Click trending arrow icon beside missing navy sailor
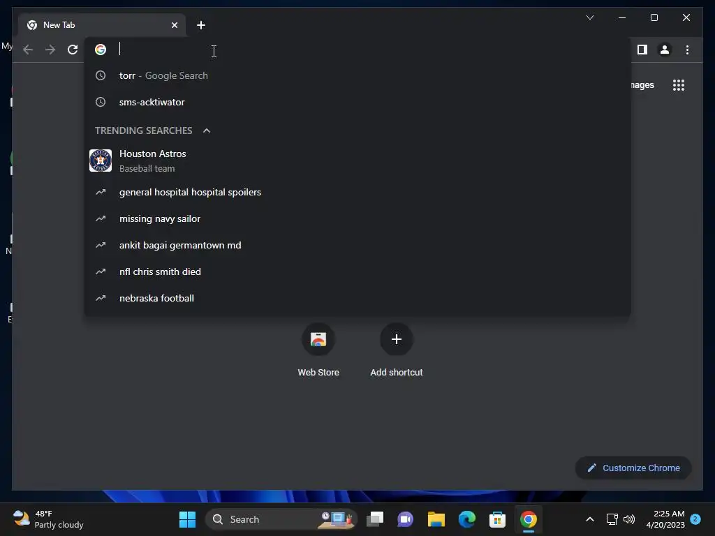 click(x=101, y=218)
